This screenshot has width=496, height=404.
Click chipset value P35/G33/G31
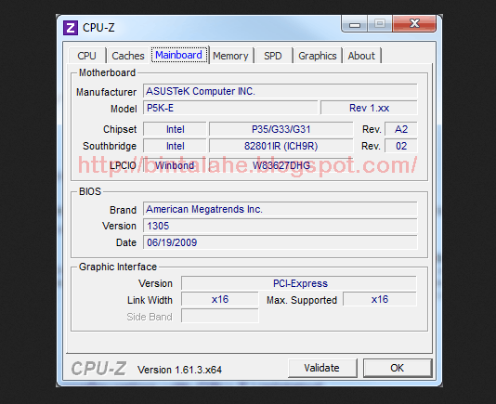[x=281, y=129]
